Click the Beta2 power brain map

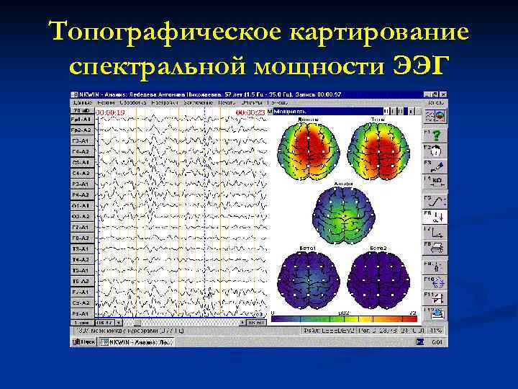click(x=378, y=280)
